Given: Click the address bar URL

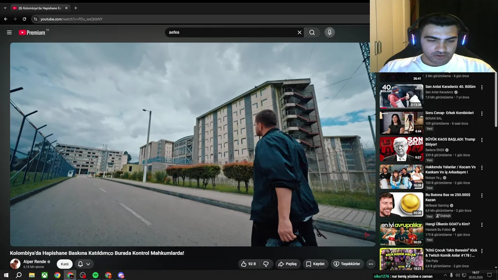Looking at the screenshot, I should click(72, 19).
